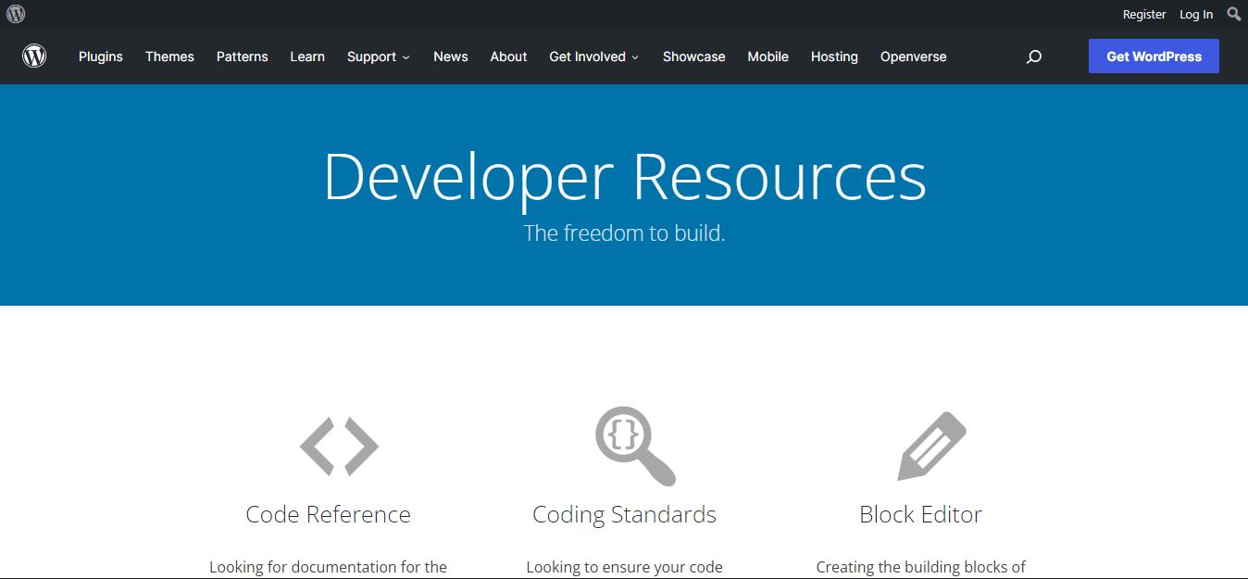Open the Code Reference heading link
Screen dimensions: 1248x579
tap(329, 514)
